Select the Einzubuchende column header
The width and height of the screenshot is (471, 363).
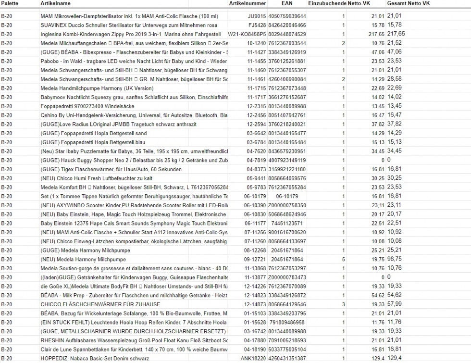327,4
